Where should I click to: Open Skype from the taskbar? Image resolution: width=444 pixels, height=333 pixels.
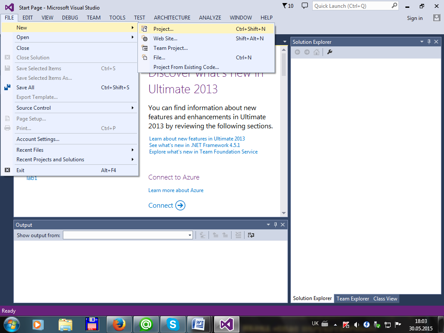point(173,324)
